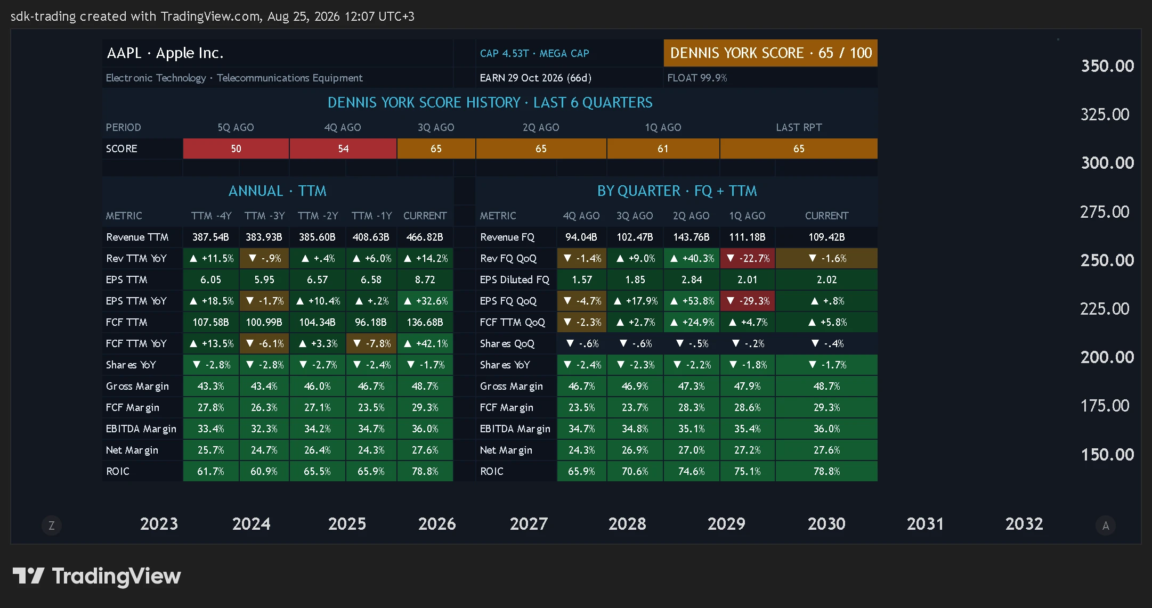Viewport: 1152px width, 608px height.
Task: Click annual Gross Margin TTM -4Y 43.3%
Action: click(x=211, y=386)
